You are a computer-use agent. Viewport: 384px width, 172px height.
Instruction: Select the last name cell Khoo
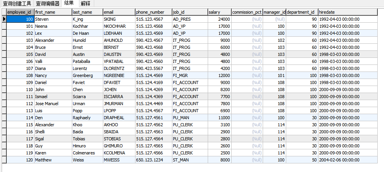(x=88, y=125)
